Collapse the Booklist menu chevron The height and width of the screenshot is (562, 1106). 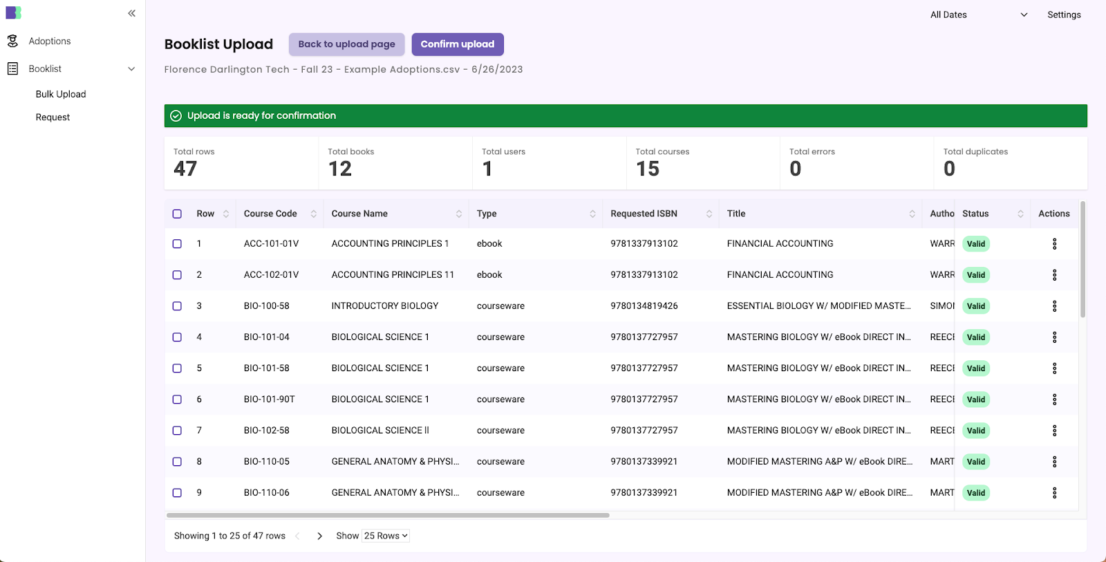click(131, 68)
